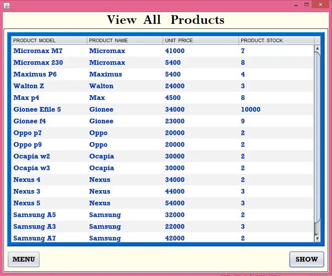Click the name cell in Gionee f4 row
The height and width of the screenshot is (276, 332).
(125, 121)
